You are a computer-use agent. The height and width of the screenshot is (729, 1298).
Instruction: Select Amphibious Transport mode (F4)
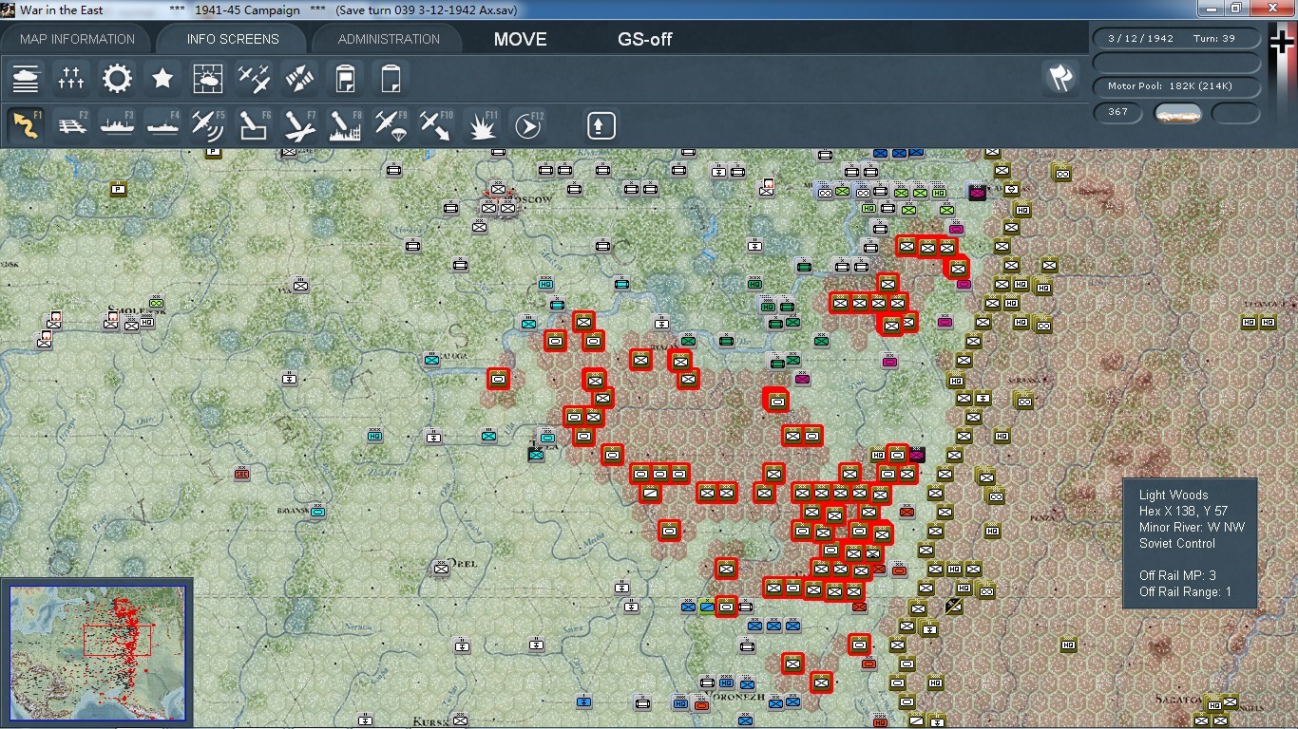tap(162, 125)
